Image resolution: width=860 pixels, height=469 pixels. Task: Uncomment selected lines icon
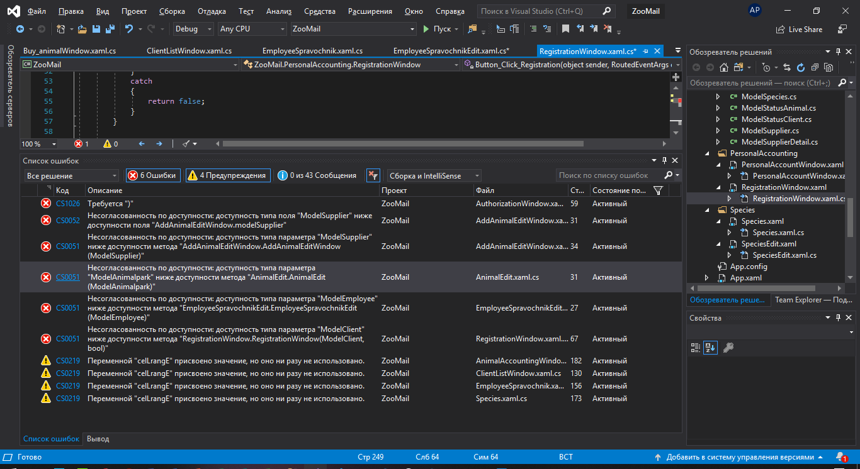[547, 29]
